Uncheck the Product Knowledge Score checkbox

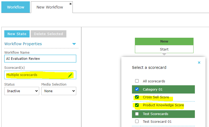137,105
